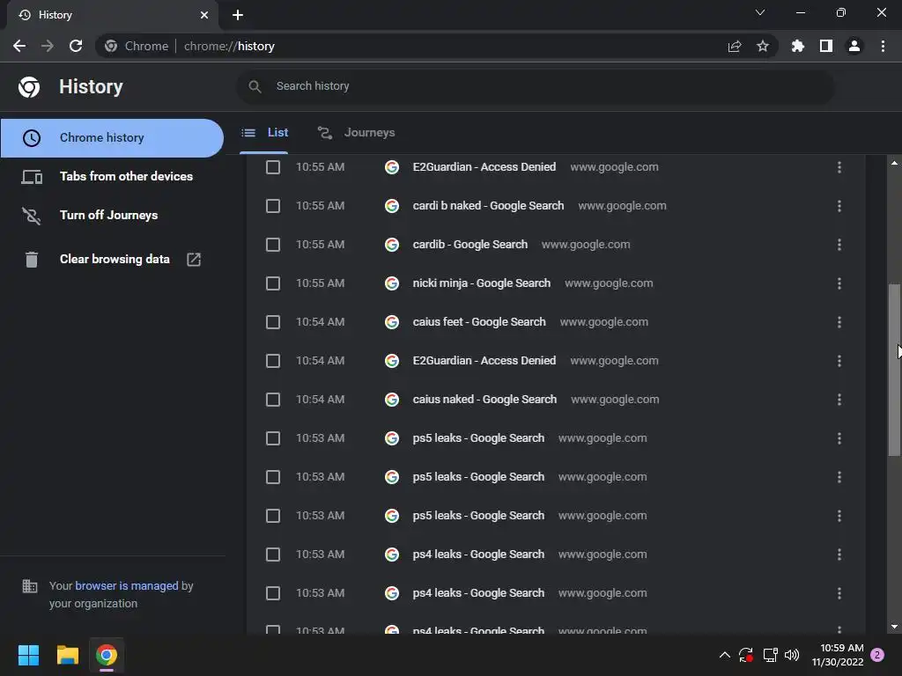This screenshot has width=902, height=676.
Task: Tick checkbox for first ps4 leaks entry
Action: [273, 555]
